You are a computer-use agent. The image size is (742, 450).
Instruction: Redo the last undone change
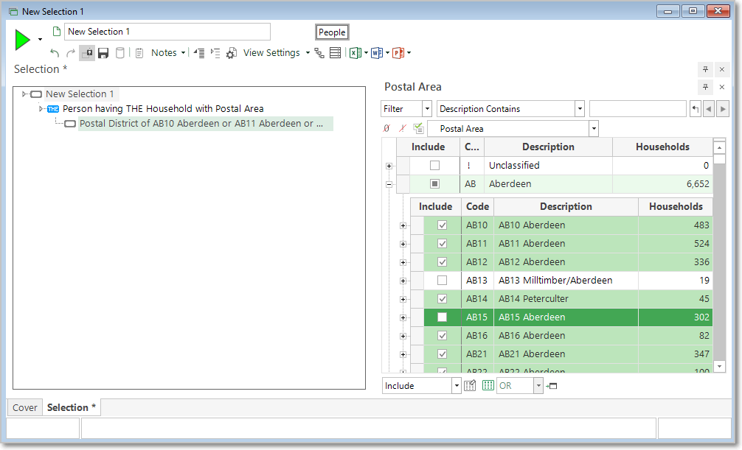click(x=71, y=53)
